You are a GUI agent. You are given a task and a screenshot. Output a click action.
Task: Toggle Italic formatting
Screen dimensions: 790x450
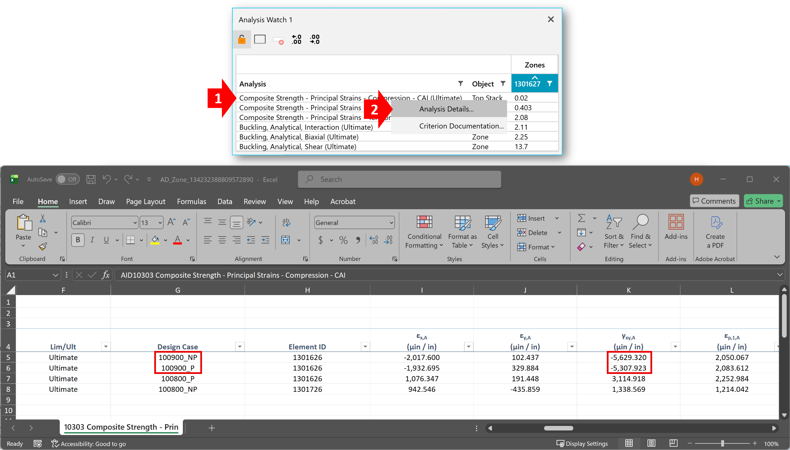point(92,240)
